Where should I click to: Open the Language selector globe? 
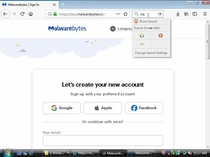pos(113,29)
